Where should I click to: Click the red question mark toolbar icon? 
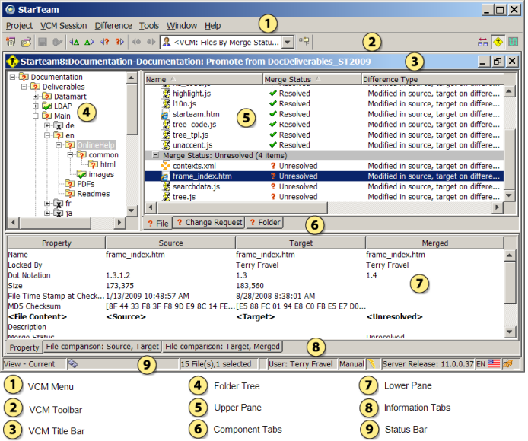(105, 43)
